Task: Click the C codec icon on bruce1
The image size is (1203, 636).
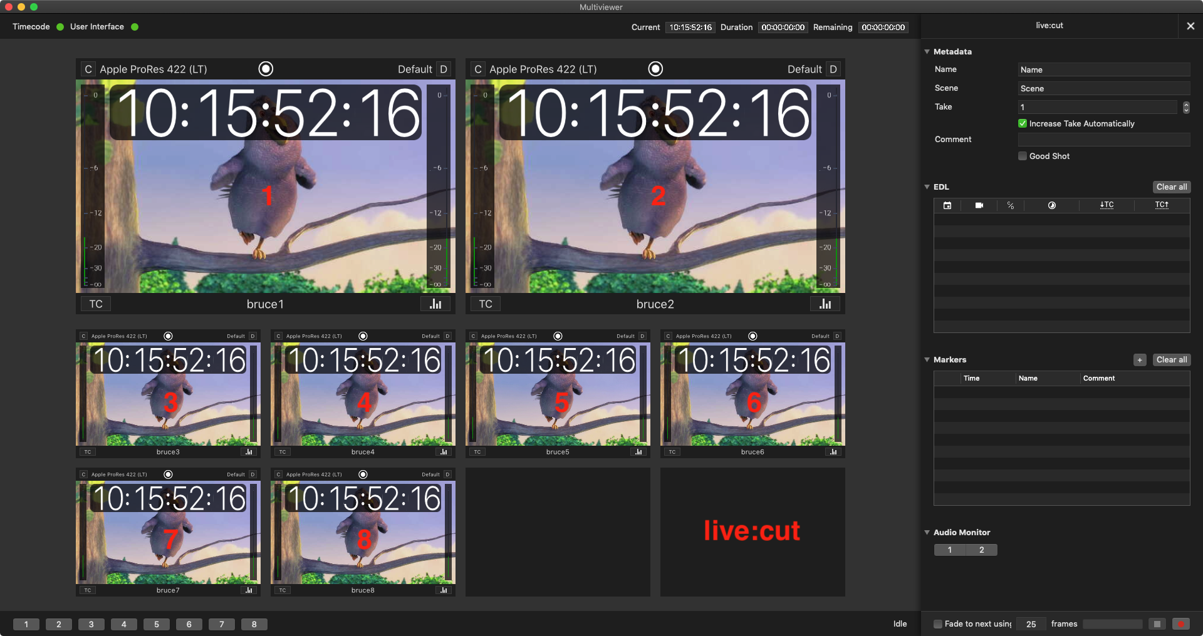Action: click(88, 69)
